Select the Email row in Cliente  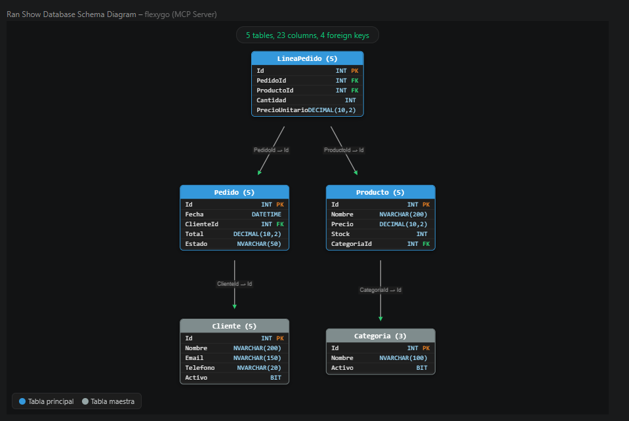(x=234, y=358)
